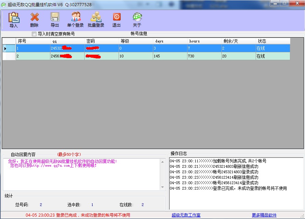
Task: Close the QQ挂机 window
Action: coord(297,3)
